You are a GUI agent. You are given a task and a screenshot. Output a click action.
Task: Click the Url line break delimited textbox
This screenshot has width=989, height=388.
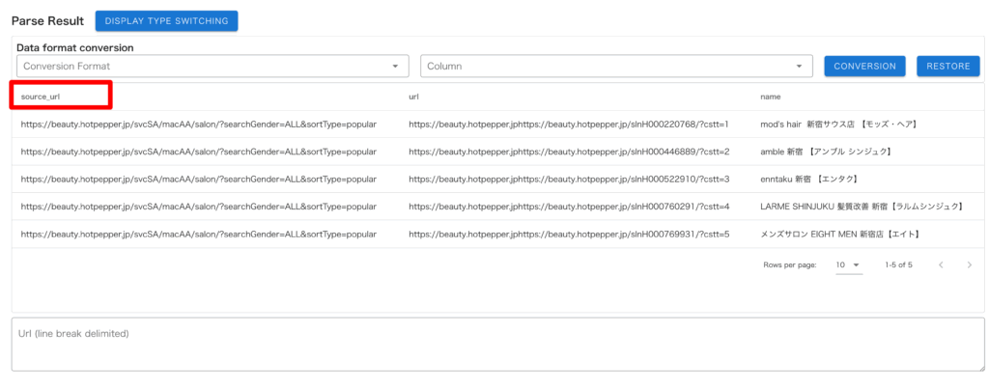(x=497, y=345)
